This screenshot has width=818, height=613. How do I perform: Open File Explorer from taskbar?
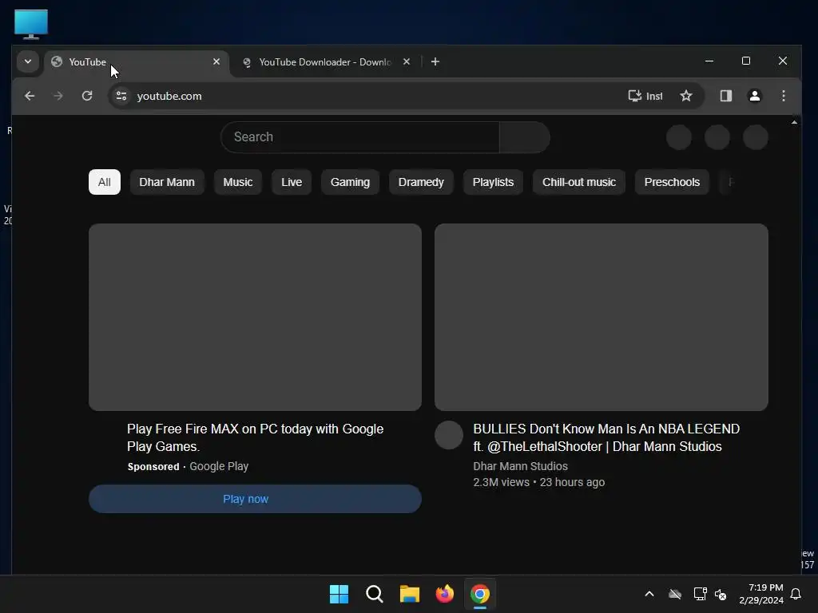pyautogui.click(x=410, y=594)
